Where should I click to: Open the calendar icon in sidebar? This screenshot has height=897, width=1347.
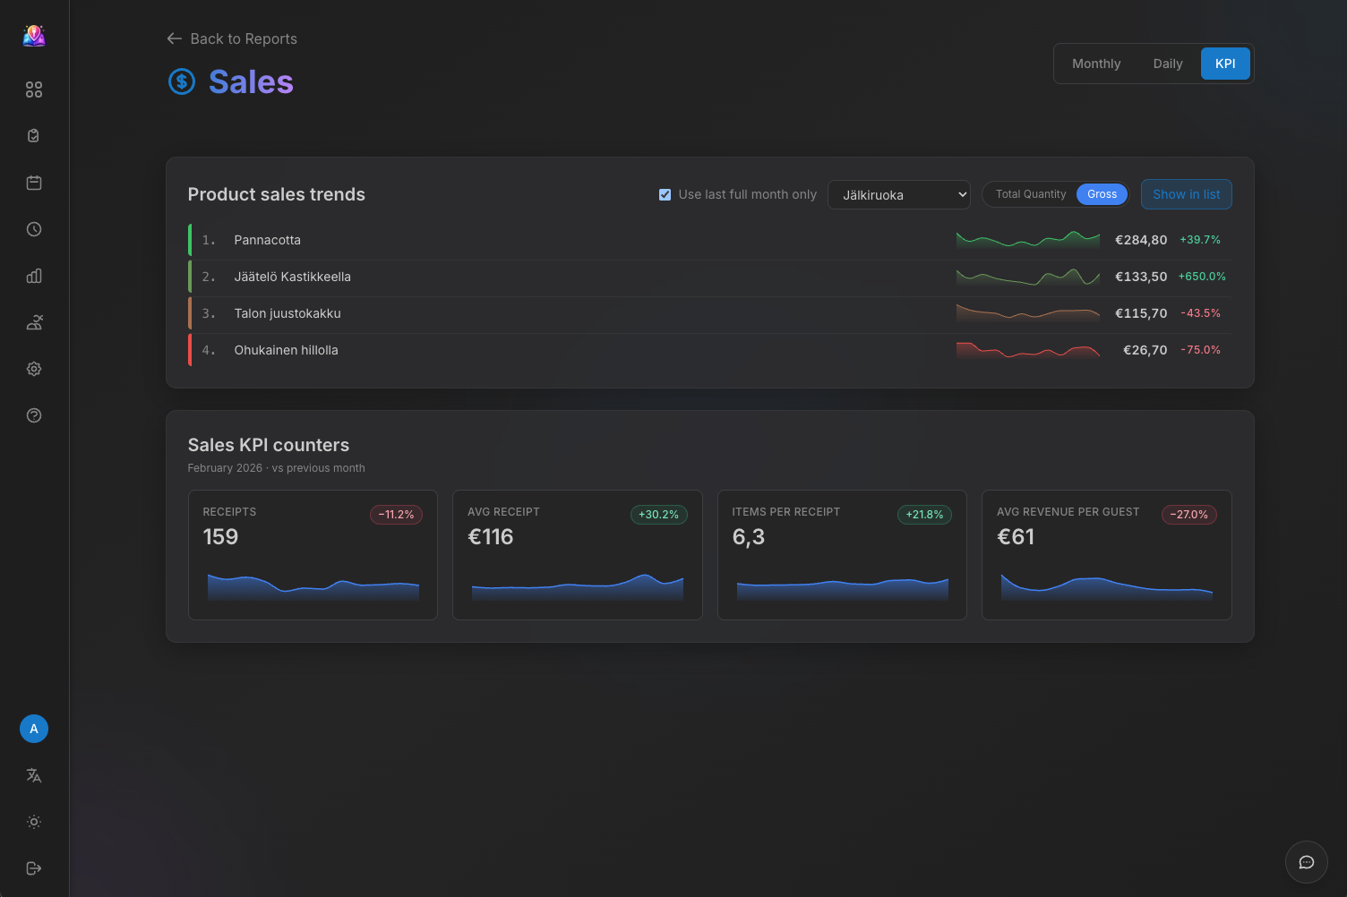pyautogui.click(x=34, y=182)
